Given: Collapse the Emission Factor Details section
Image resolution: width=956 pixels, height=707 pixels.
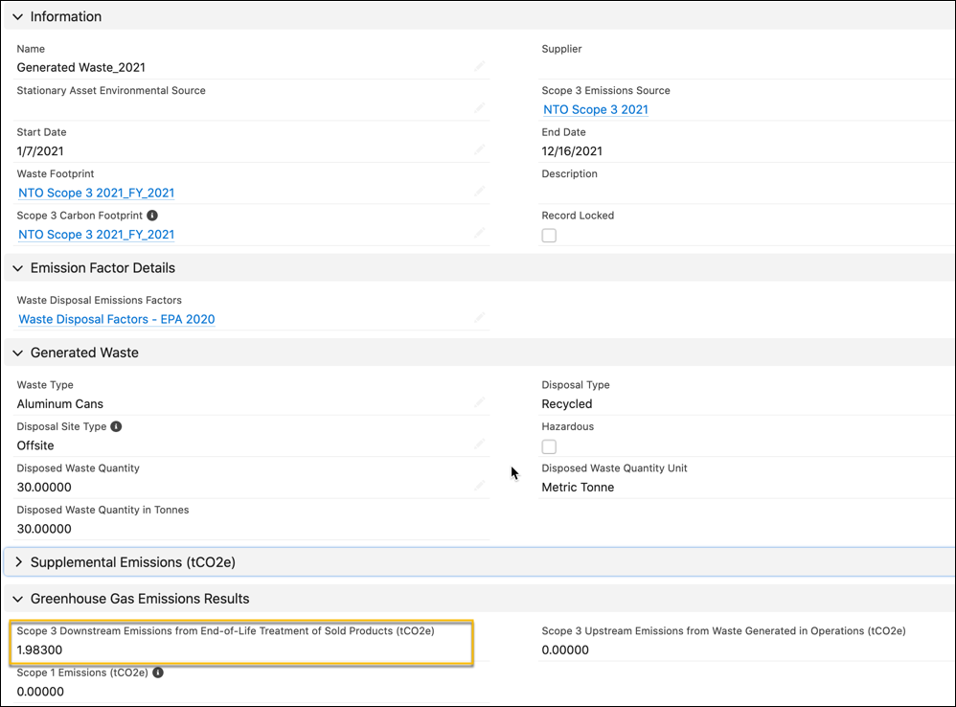Looking at the screenshot, I should tap(17, 268).
